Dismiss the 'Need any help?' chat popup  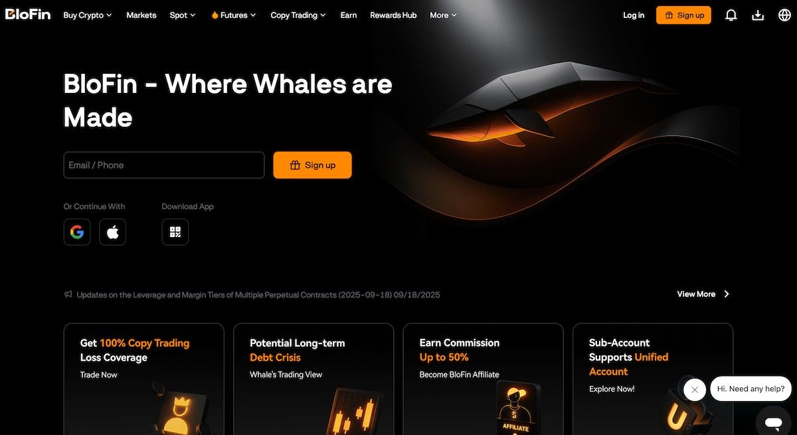click(x=695, y=390)
